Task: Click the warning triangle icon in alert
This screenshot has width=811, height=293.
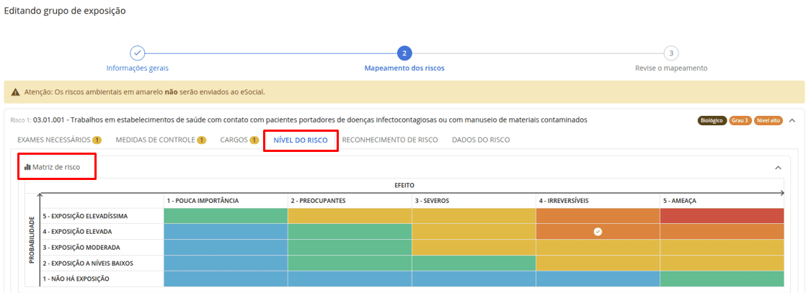Action: 16,92
